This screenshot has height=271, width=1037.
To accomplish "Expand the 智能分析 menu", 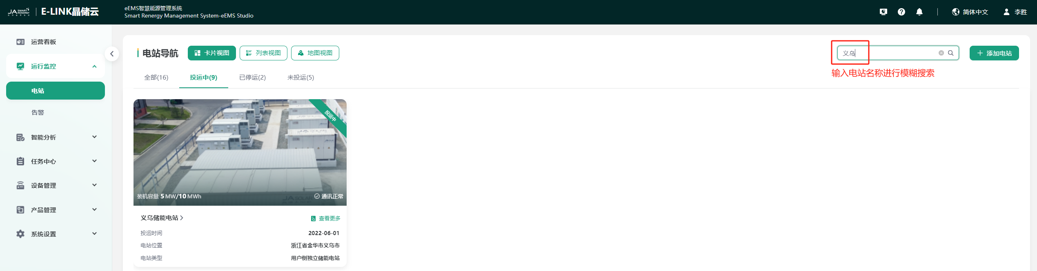I will pos(56,137).
